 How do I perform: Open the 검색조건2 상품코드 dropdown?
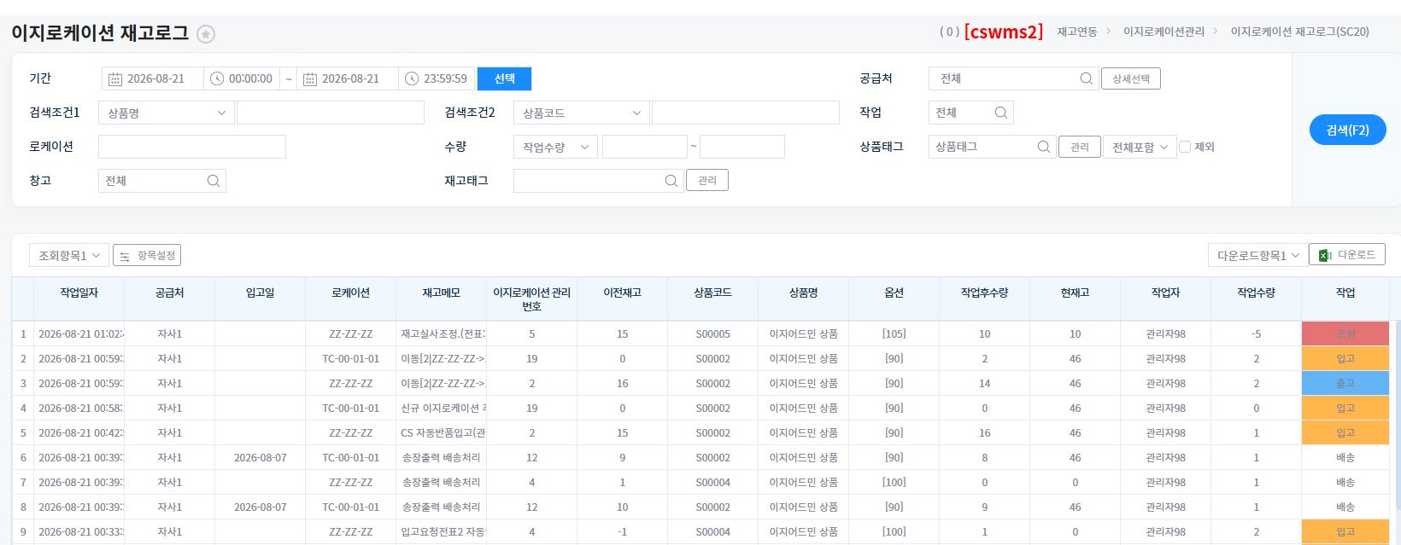(582, 113)
